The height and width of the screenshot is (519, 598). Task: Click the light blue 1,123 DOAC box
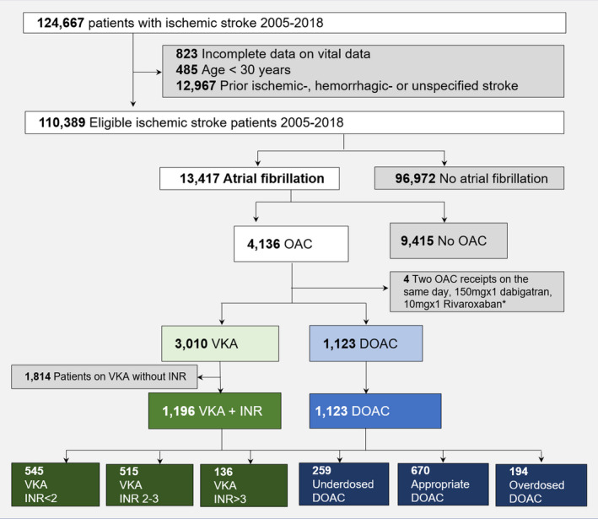[x=366, y=344]
